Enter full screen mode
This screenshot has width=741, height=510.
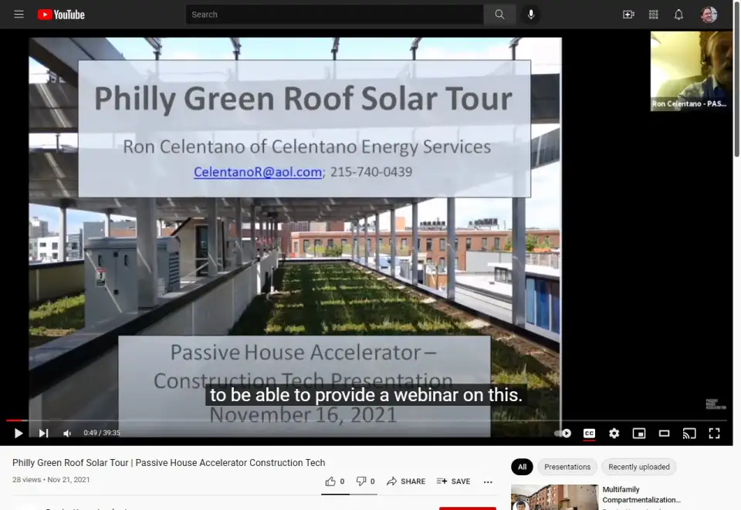pyautogui.click(x=714, y=434)
